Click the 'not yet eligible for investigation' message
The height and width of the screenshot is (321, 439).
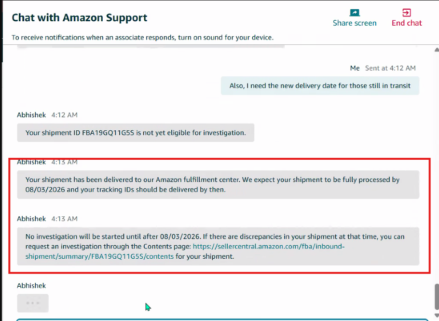(136, 133)
